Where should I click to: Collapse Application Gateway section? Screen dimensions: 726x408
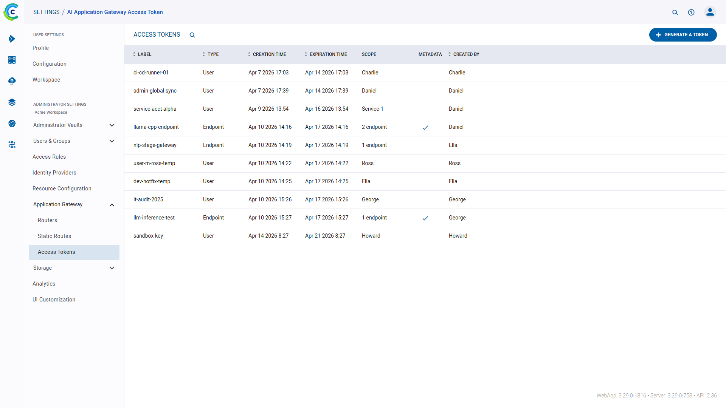coord(74,204)
